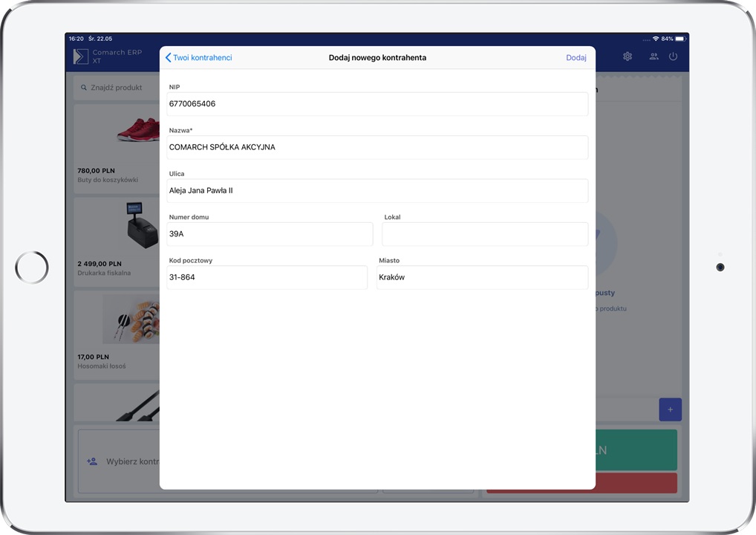The image size is (756, 535).
Task: Click the add-contractor person icon
Action: point(92,461)
